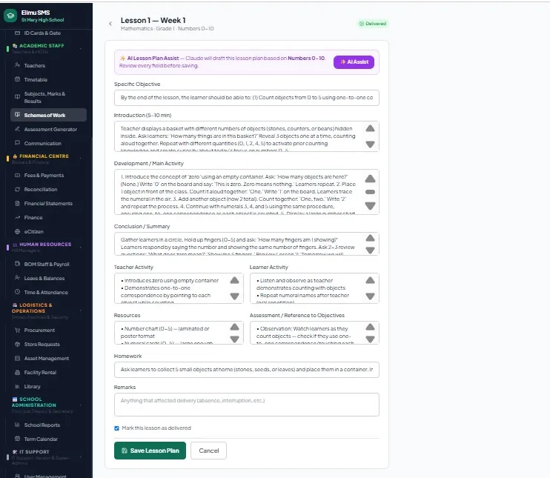Open School Reports page
550x478 pixels.
48,425
